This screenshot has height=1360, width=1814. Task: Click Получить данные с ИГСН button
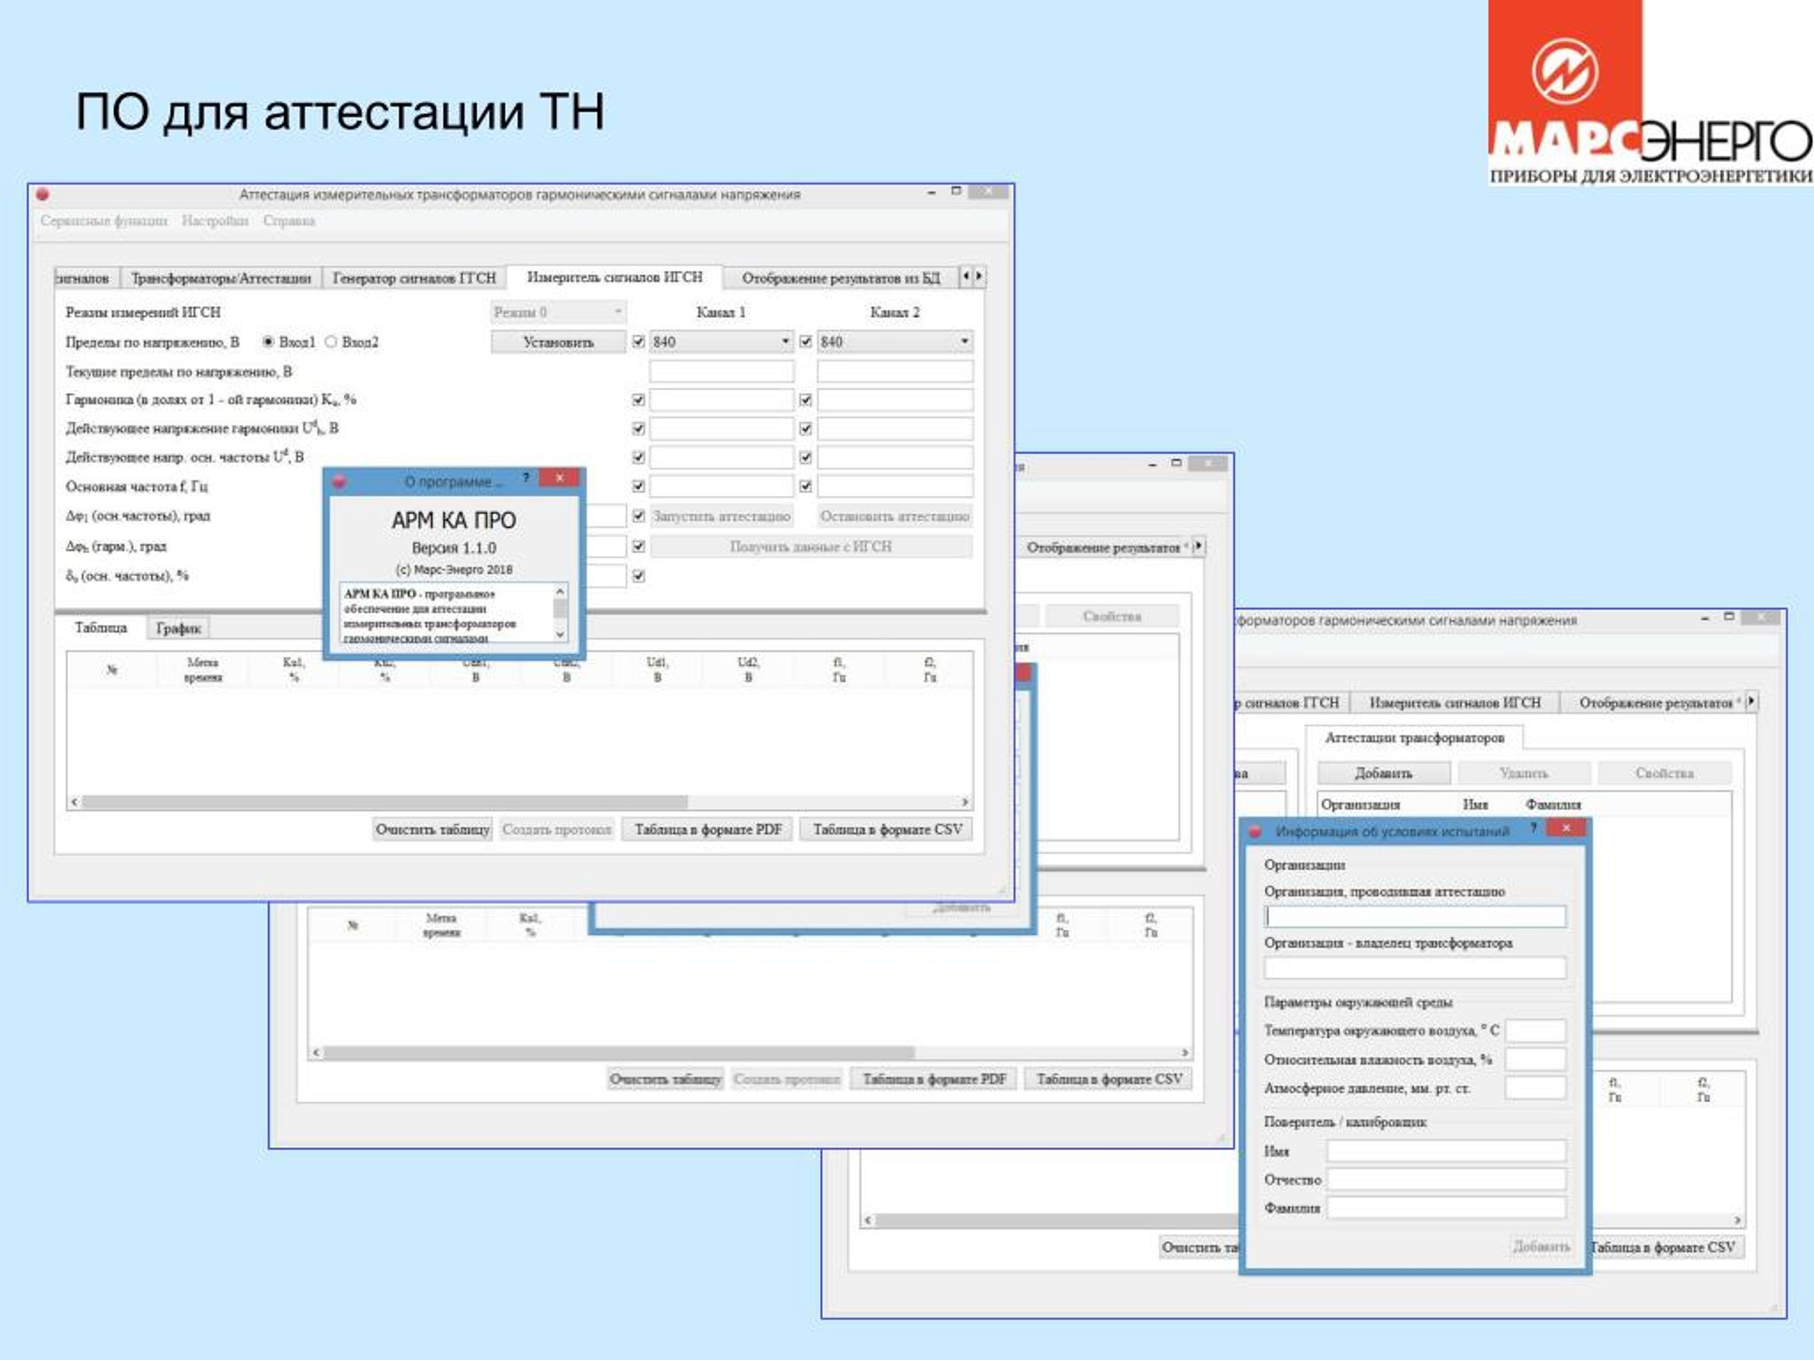pos(811,547)
